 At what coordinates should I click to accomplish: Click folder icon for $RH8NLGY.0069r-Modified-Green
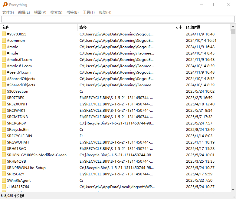tap(4, 155)
